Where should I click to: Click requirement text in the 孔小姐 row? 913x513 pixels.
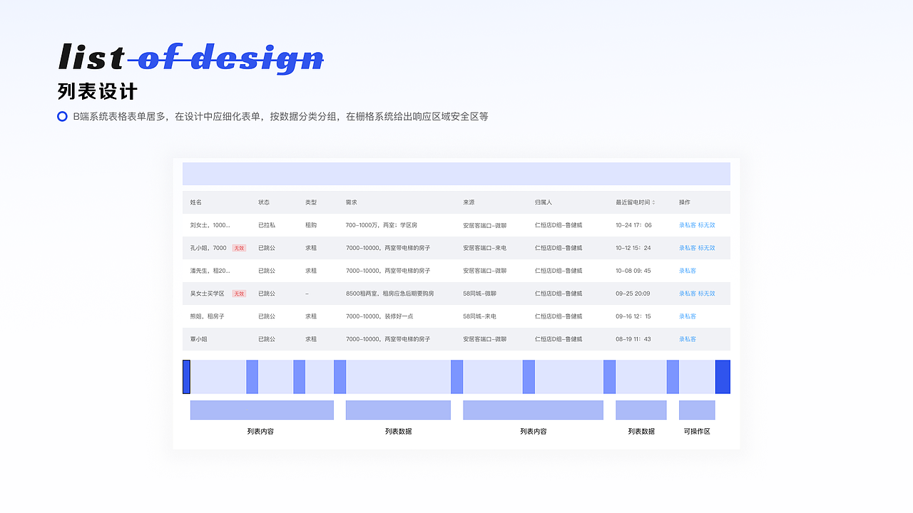click(388, 248)
